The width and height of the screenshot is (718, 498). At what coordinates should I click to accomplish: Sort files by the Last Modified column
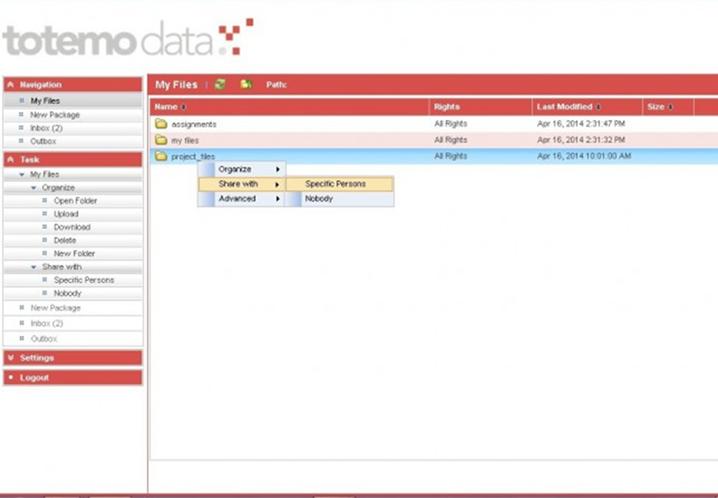[565, 107]
